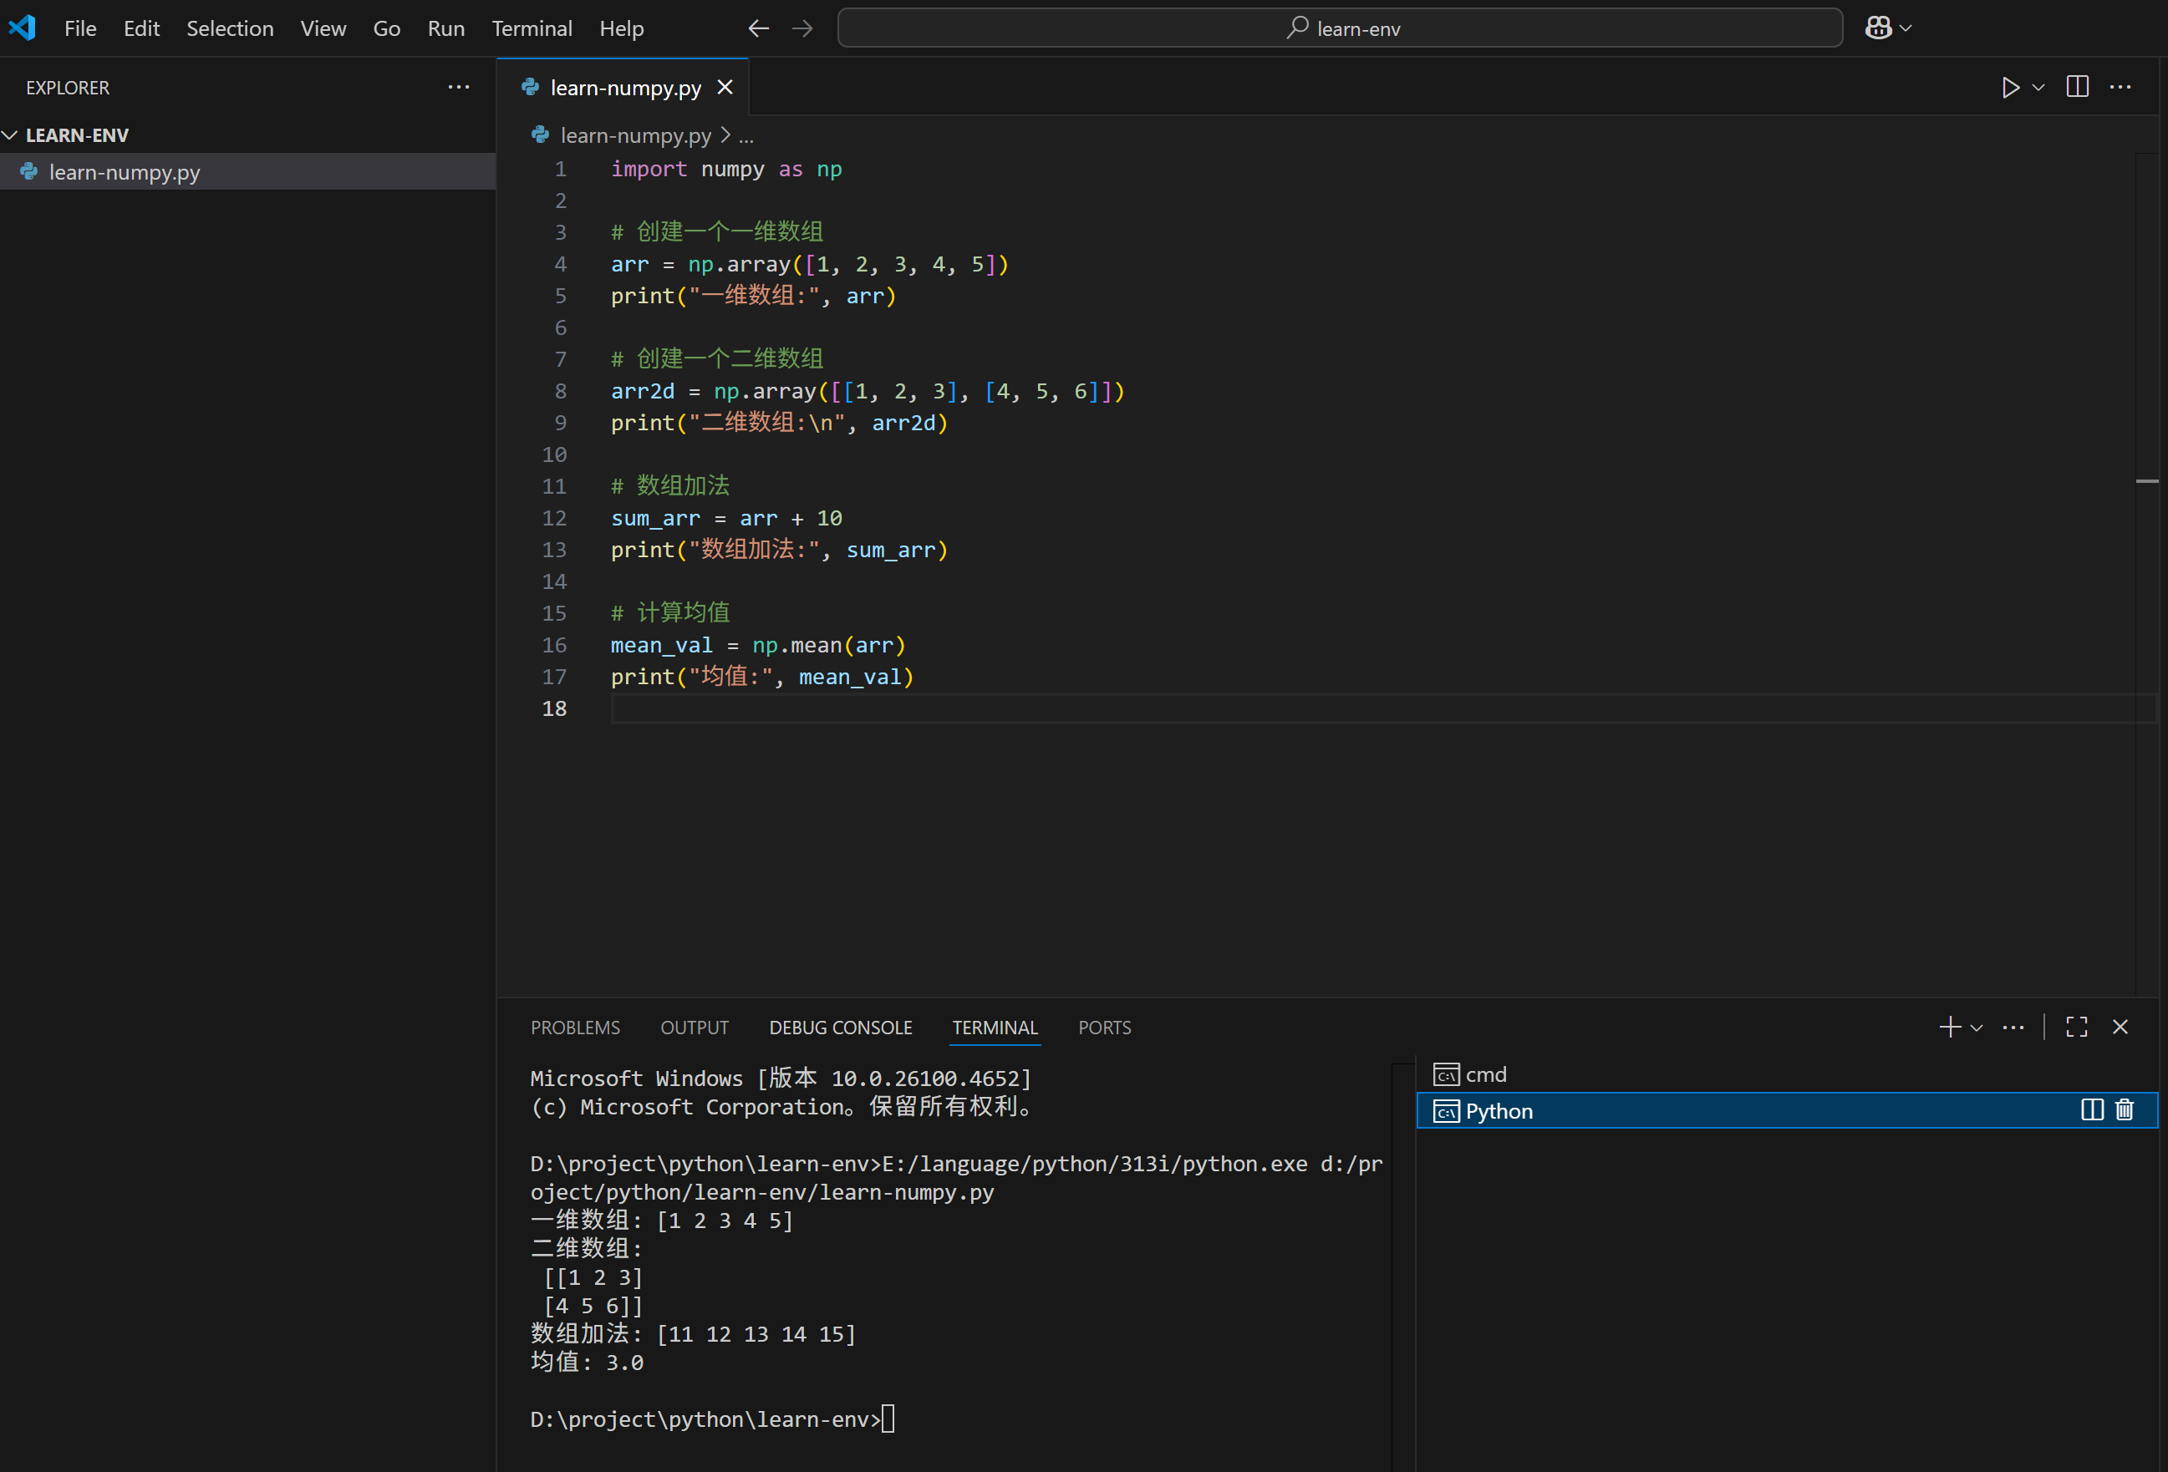Kill the Python terminal with trash icon
2168x1472 pixels.
(x=2125, y=1109)
